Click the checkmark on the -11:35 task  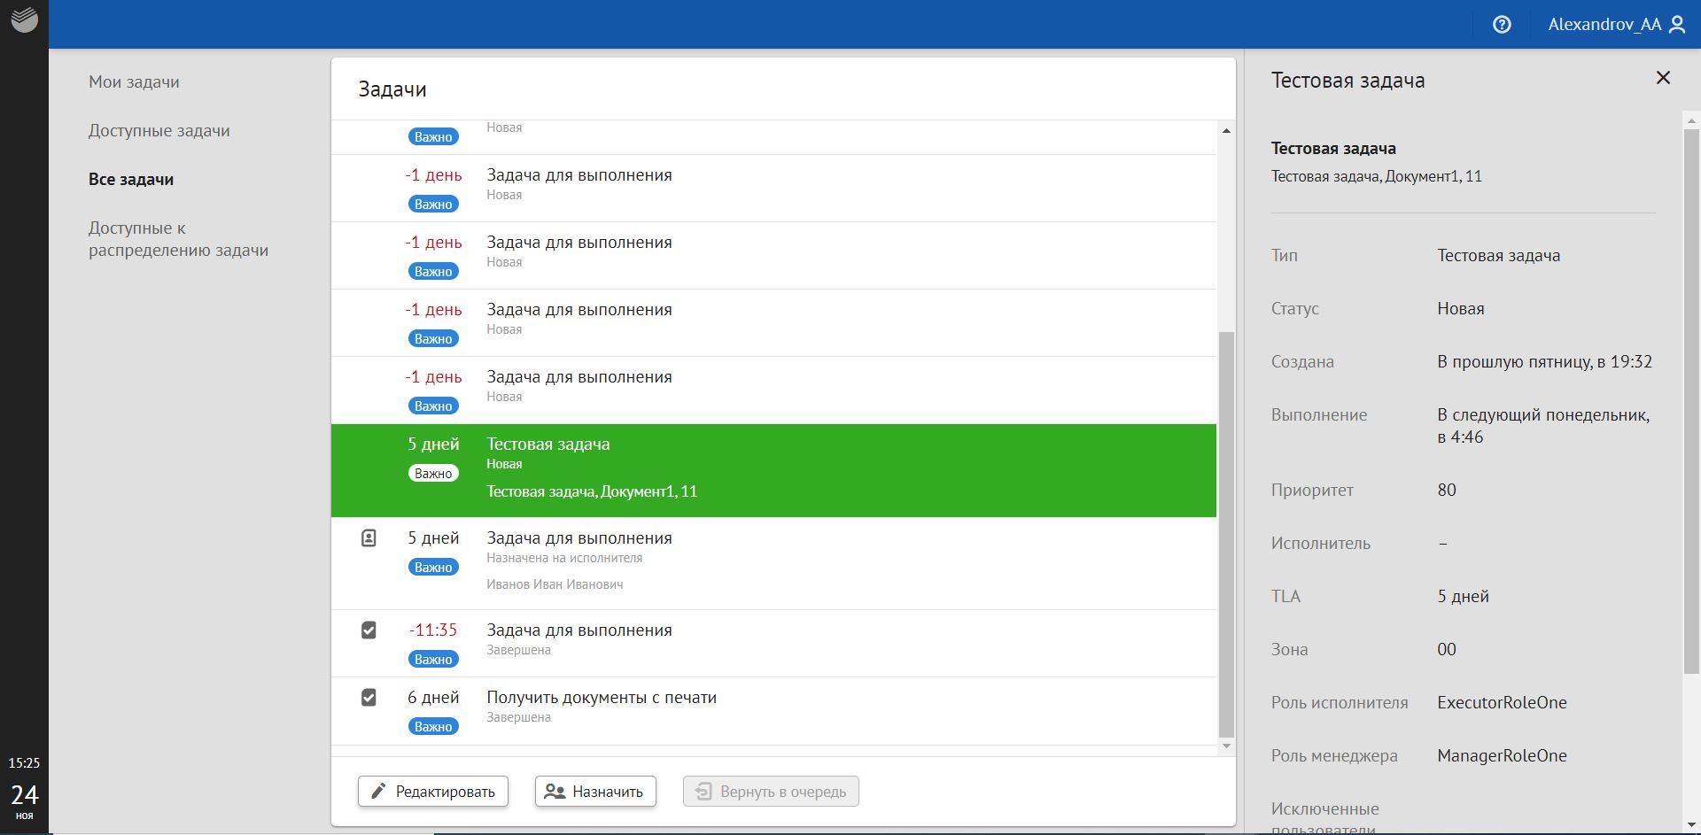[369, 630]
